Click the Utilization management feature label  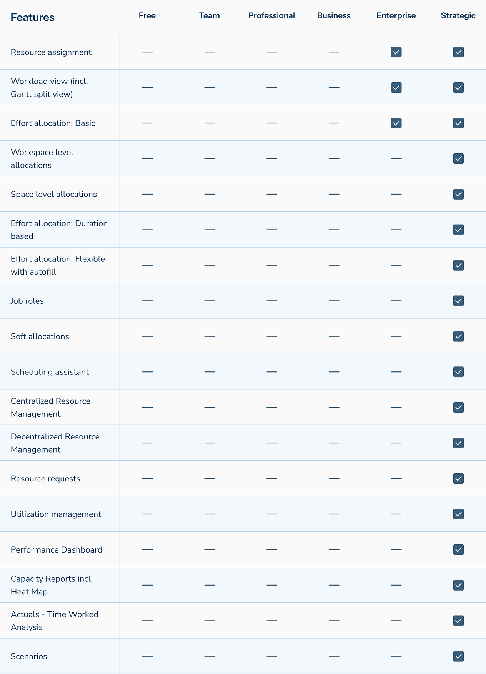[x=56, y=514]
